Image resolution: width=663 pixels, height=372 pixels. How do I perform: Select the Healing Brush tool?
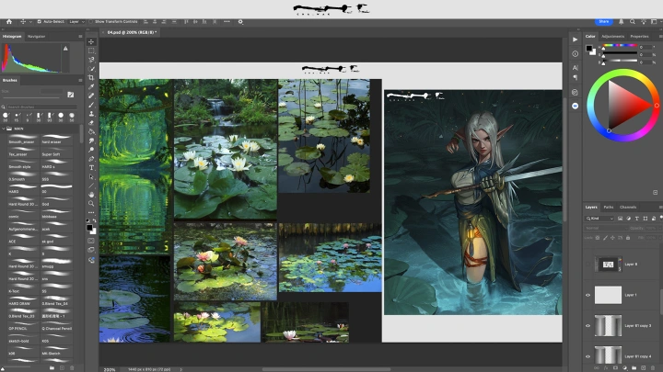point(91,96)
